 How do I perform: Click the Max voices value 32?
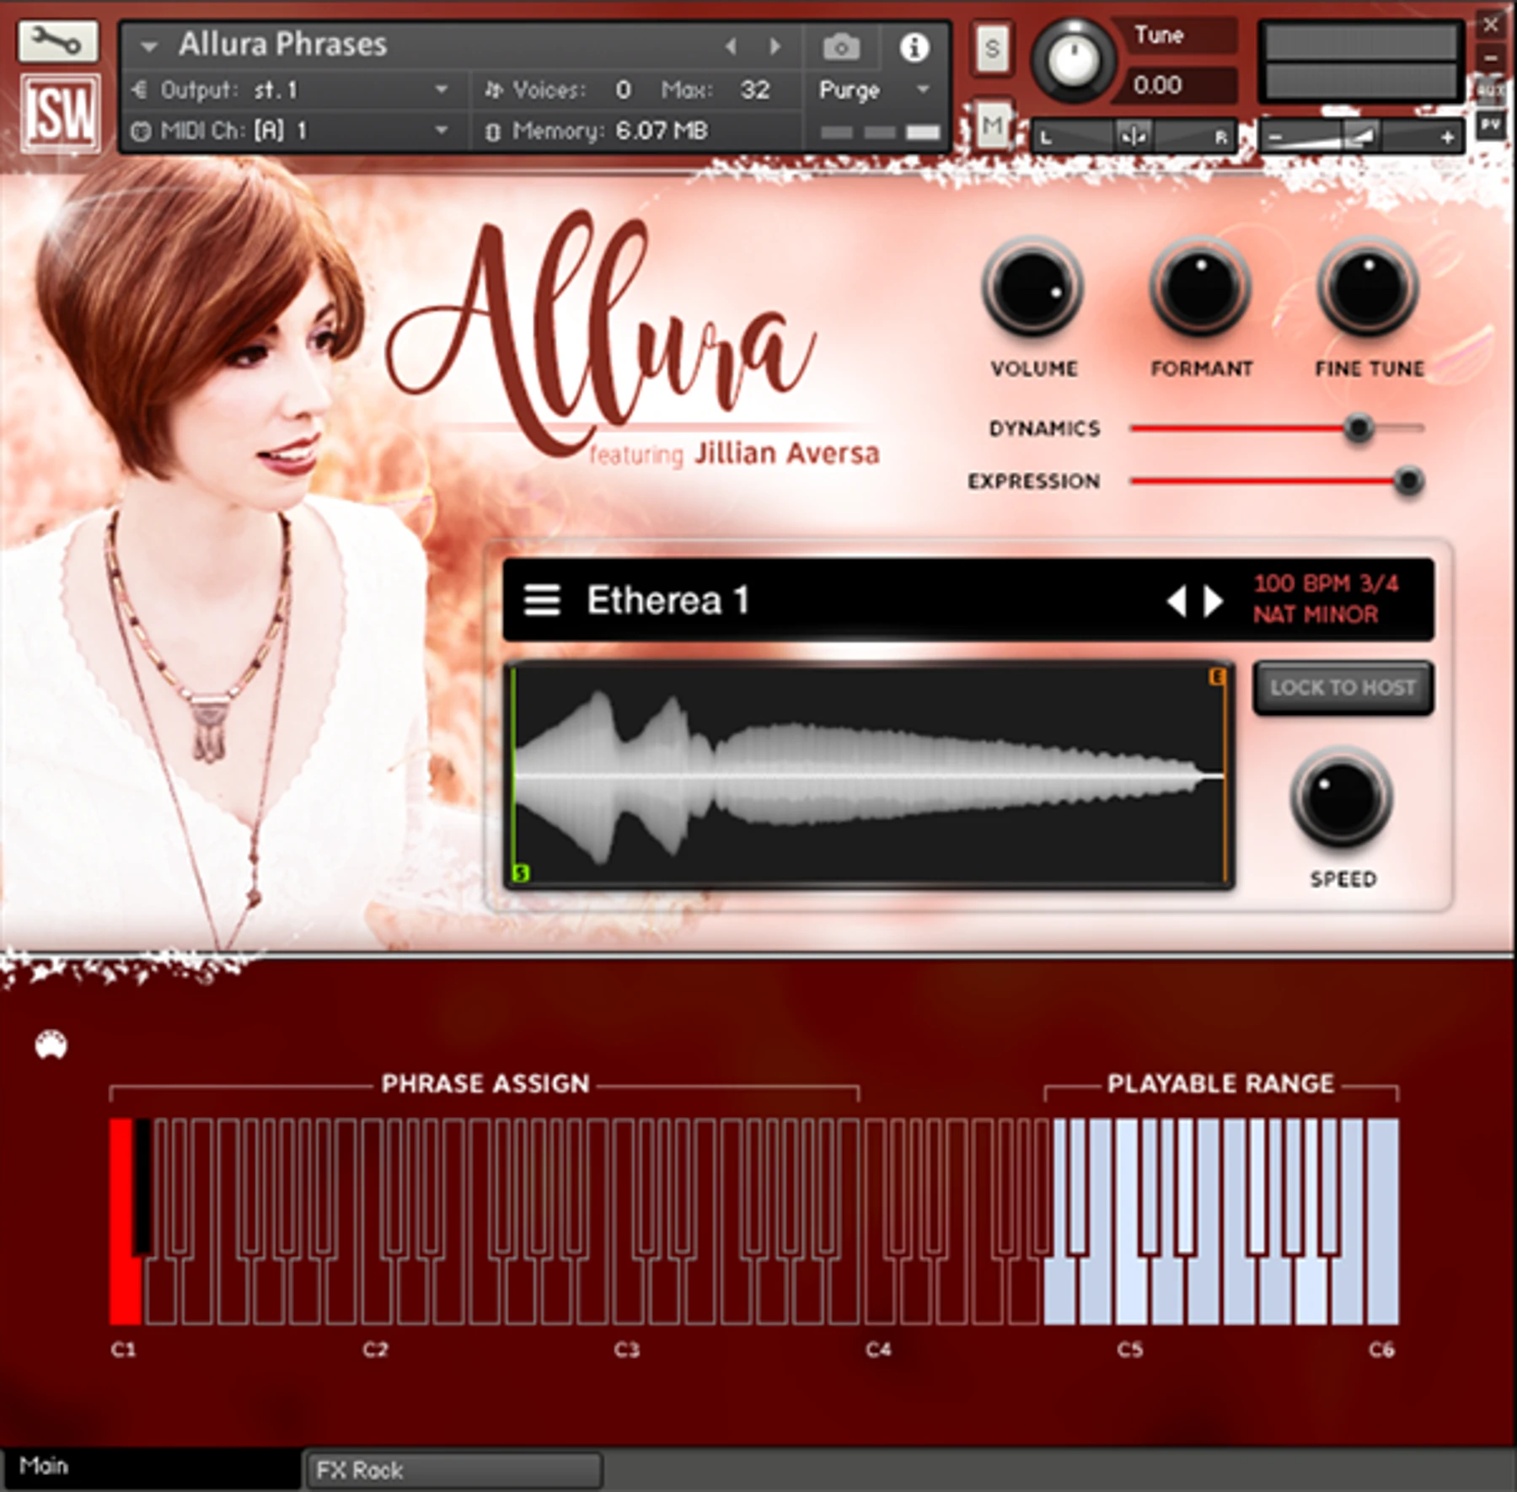click(754, 89)
